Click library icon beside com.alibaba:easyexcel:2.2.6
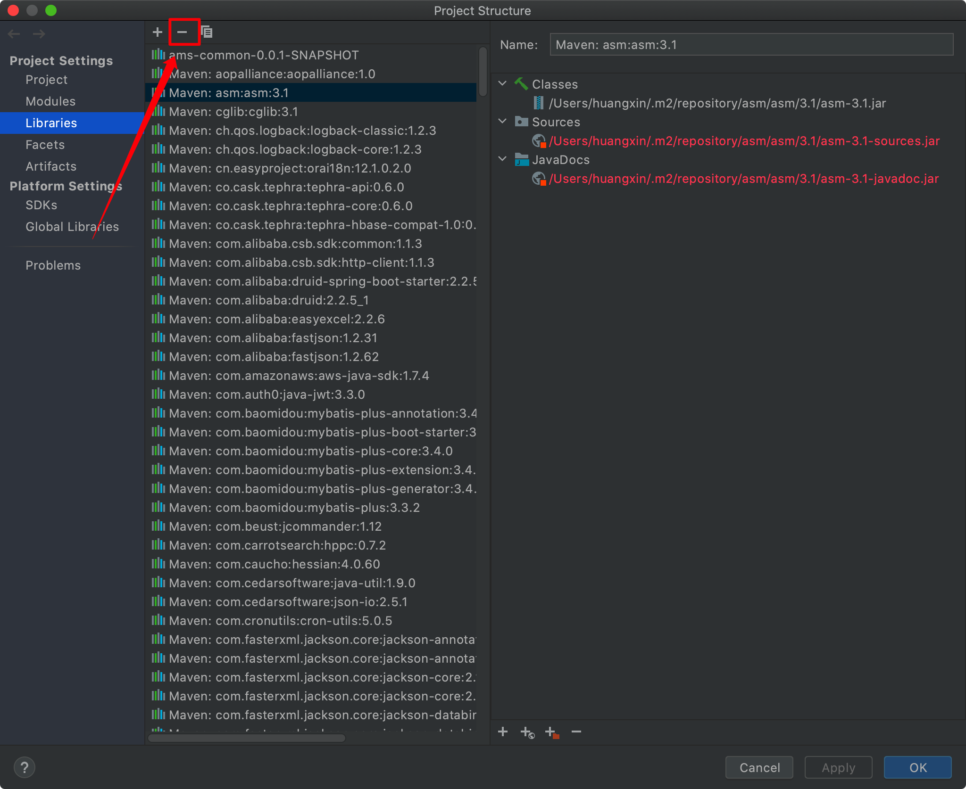The image size is (966, 789). tap(158, 319)
